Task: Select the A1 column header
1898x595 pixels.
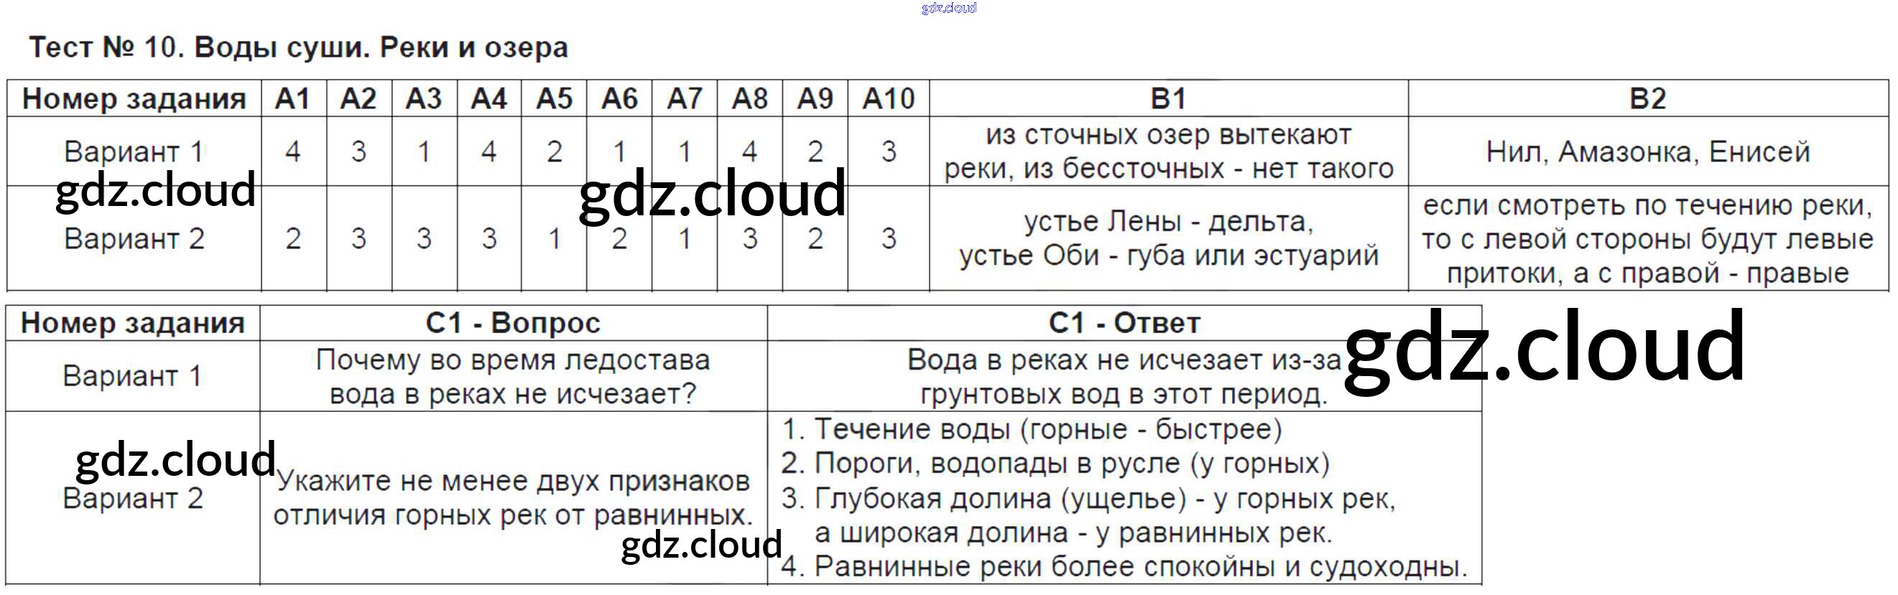Action: [293, 98]
